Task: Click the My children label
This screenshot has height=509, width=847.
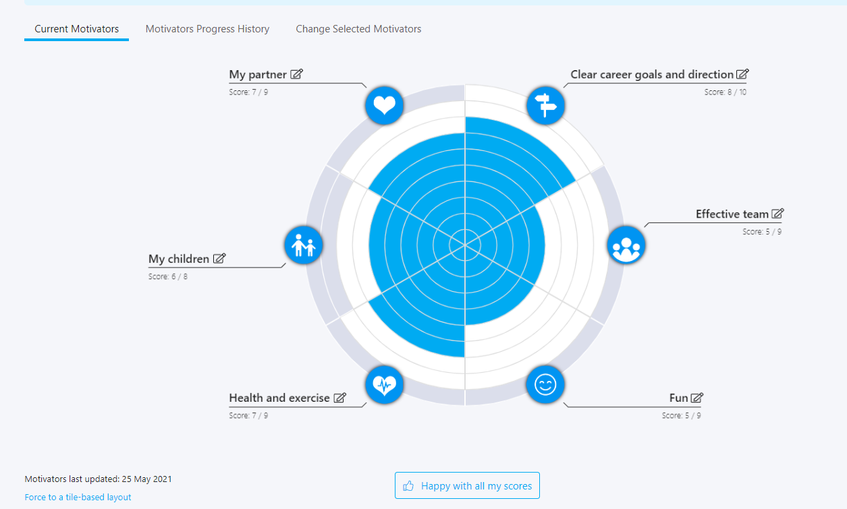Action: 179,259
